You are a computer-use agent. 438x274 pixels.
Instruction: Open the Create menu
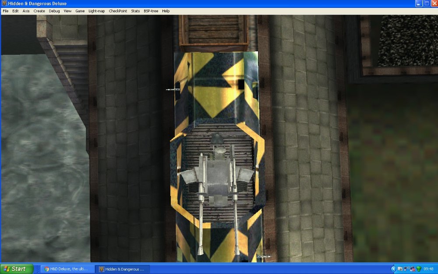(x=39, y=11)
